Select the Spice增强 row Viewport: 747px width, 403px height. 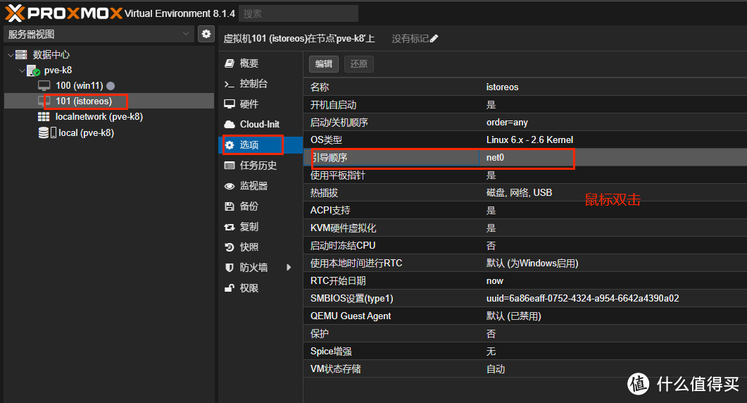(x=525, y=352)
